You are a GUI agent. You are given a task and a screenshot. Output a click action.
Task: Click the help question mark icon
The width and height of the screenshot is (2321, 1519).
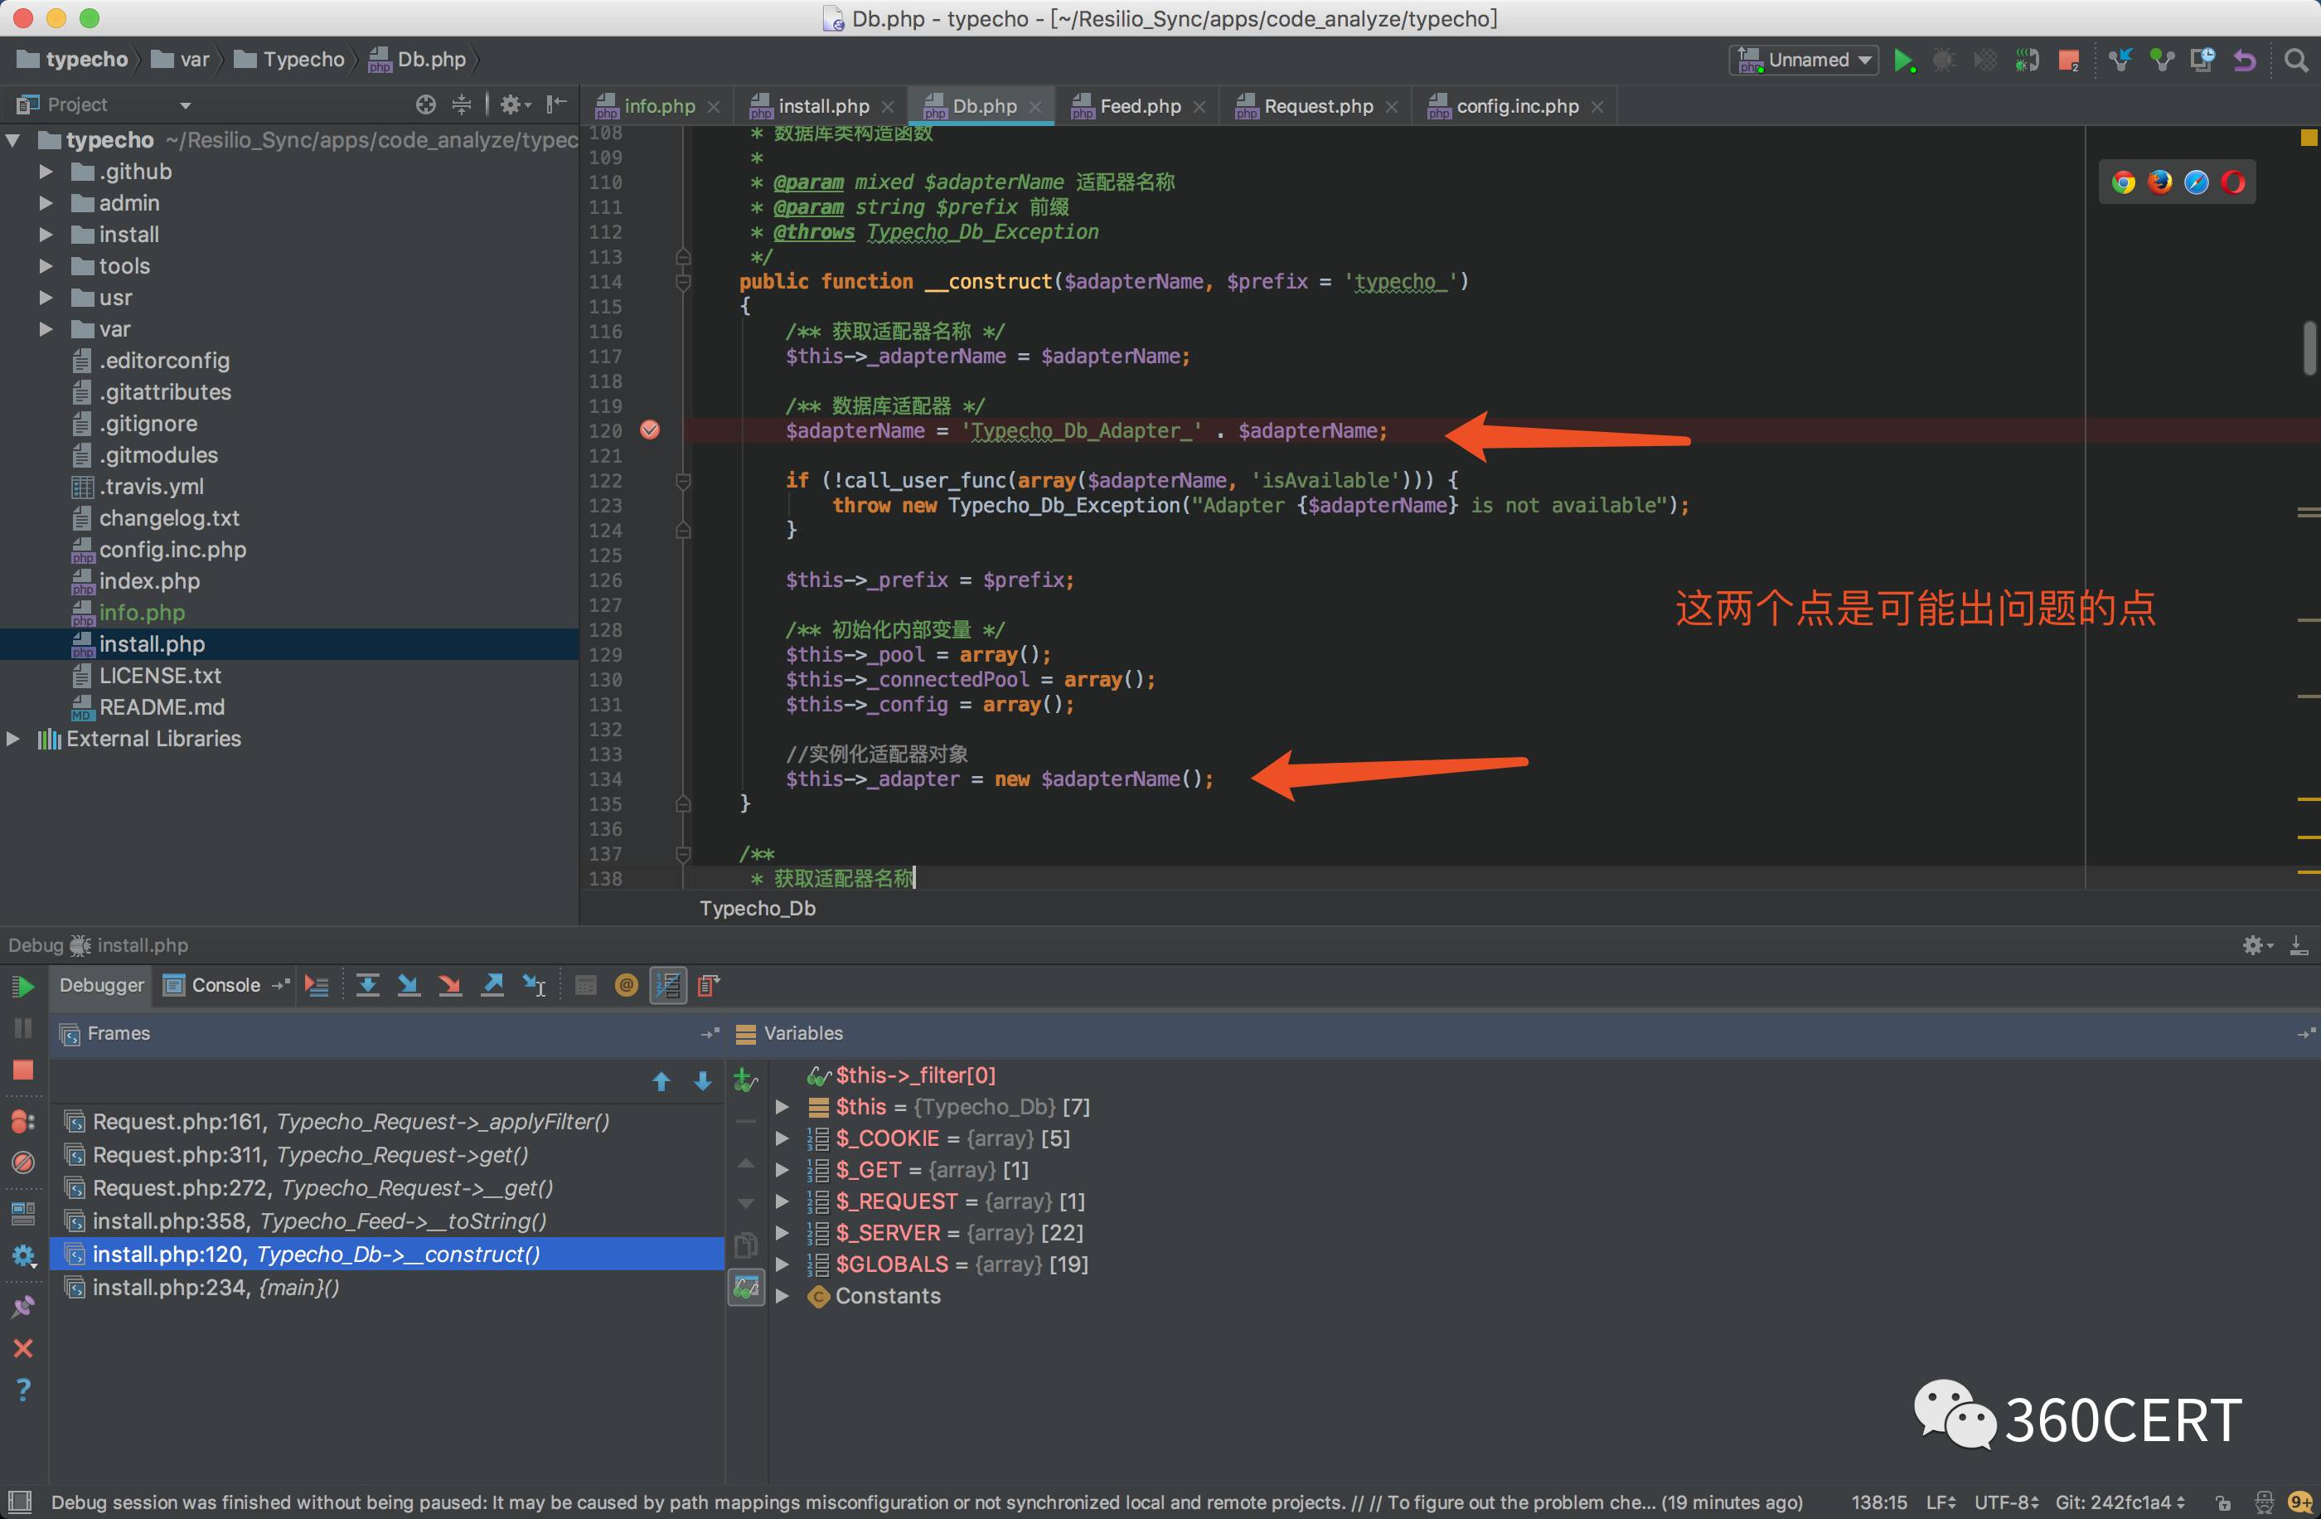pyautogui.click(x=23, y=1390)
